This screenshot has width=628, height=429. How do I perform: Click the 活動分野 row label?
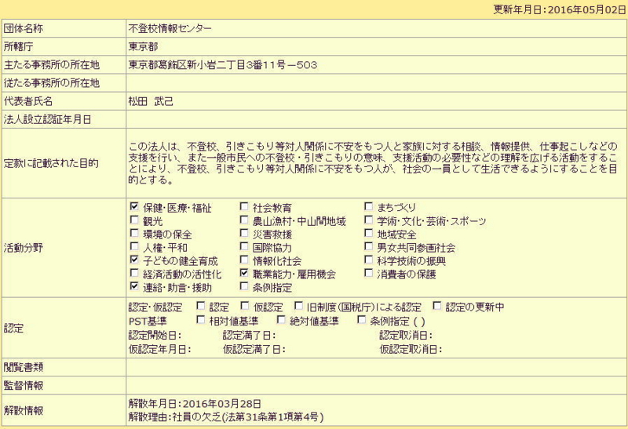[x=24, y=248]
